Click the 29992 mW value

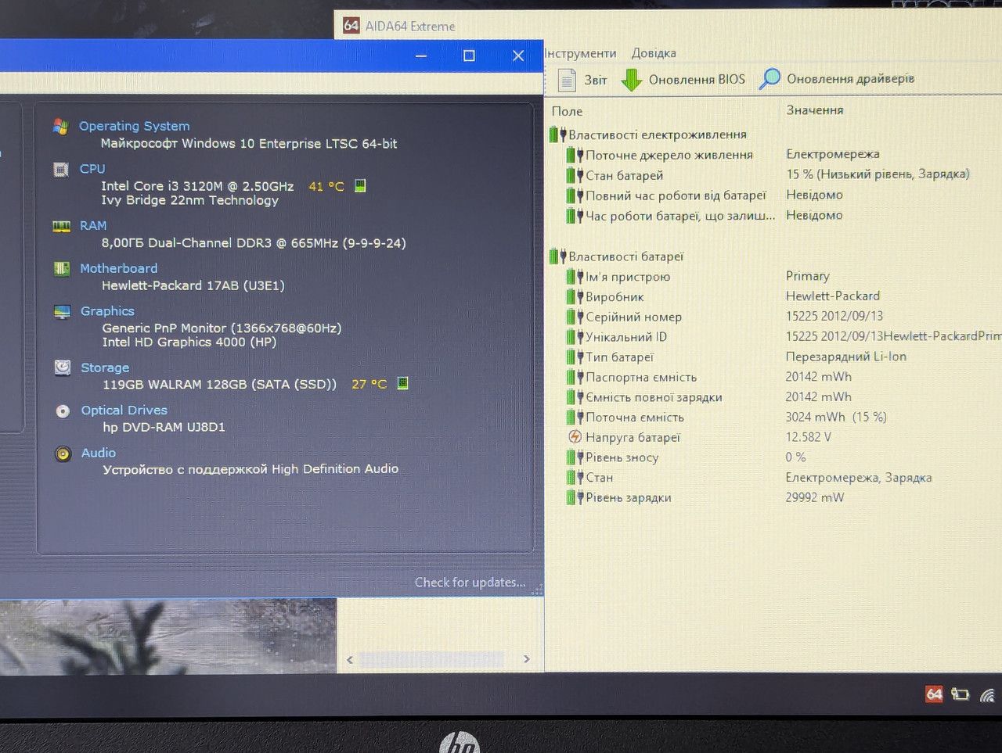pos(815,497)
